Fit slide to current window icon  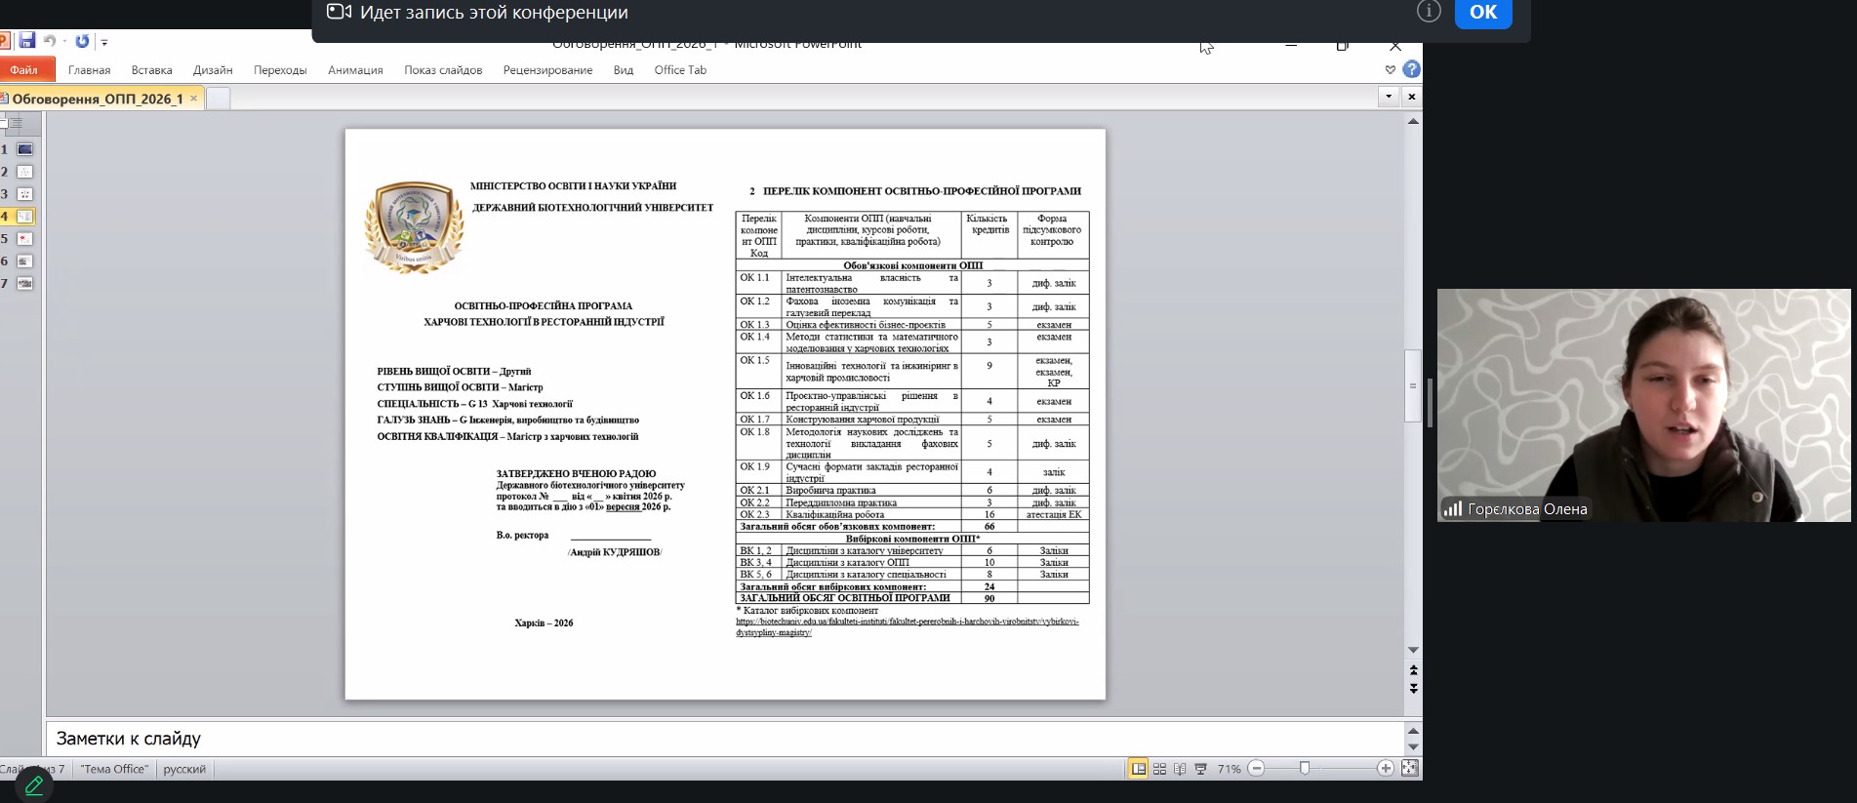coord(1409,769)
